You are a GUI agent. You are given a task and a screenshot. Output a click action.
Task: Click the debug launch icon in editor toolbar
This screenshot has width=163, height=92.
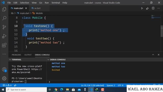tap(147, 8)
